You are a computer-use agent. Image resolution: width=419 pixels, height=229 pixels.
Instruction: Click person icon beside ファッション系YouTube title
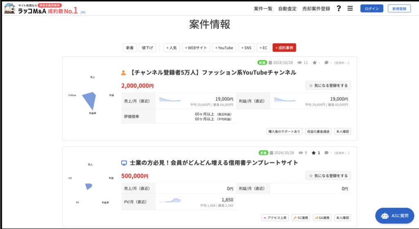click(x=124, y=73)
